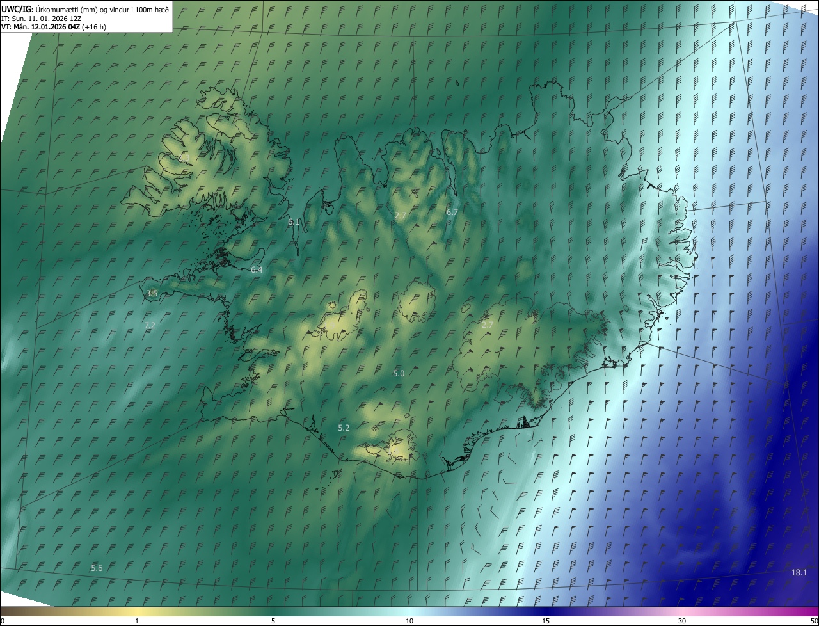The width and height of the screenshot is (819, 626).
Task: Click the 5.0 value in central highlands
Action: (399, 373)
